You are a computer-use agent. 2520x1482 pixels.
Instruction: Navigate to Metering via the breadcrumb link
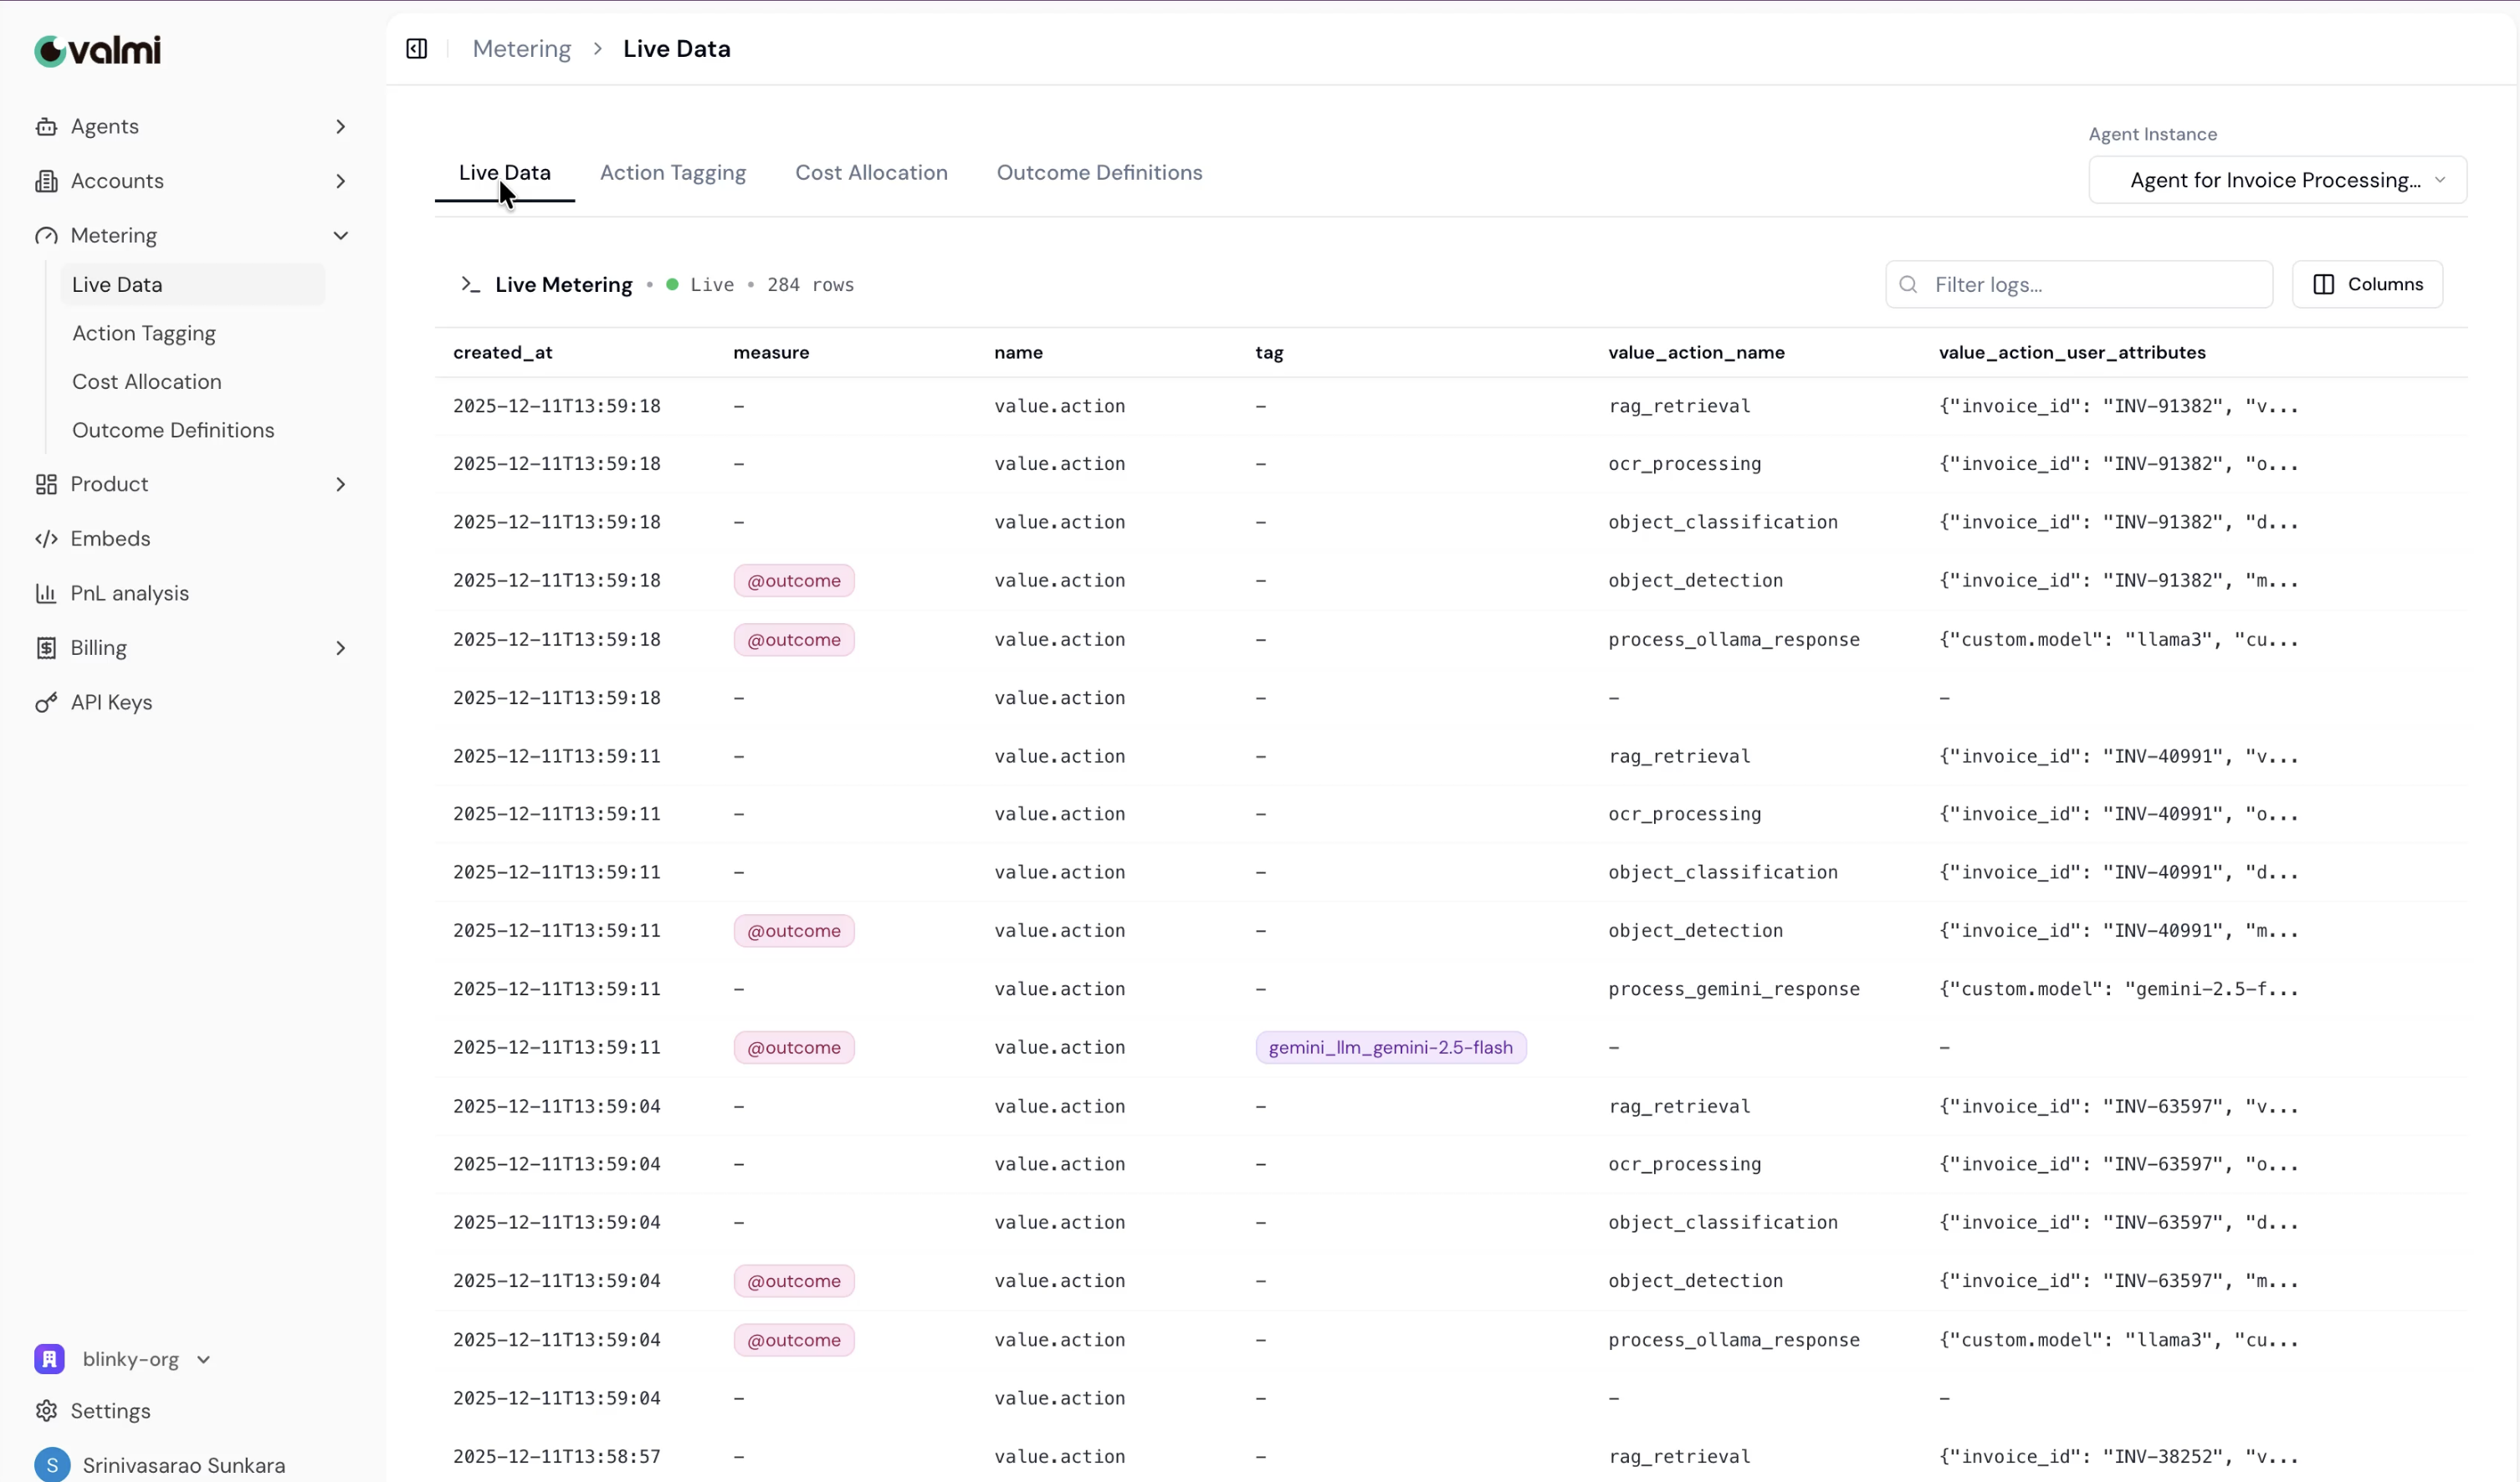[521, 48]
